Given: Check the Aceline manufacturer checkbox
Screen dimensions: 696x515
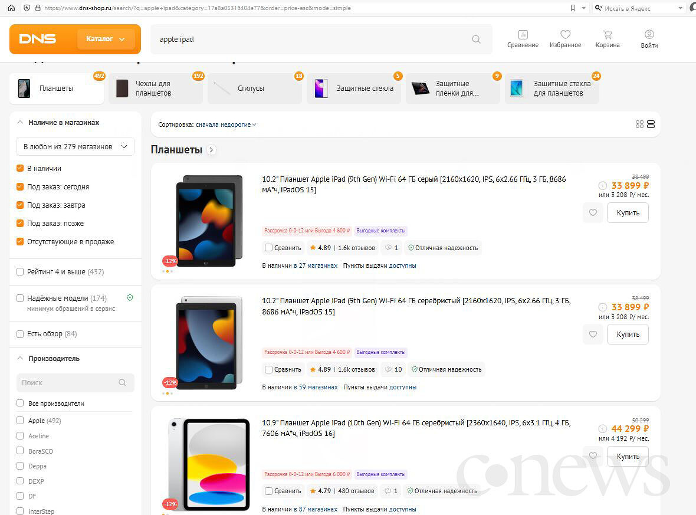Looking at the screenshot, I should pos(20,435).
